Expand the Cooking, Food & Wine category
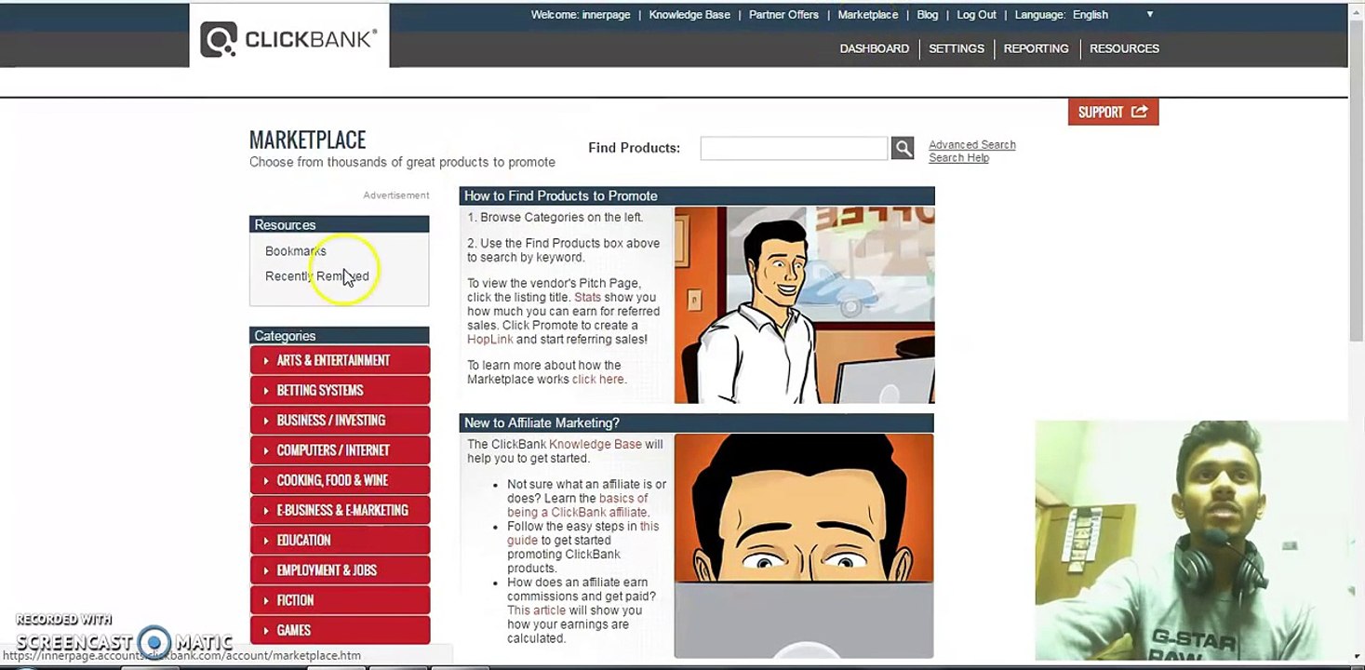1365x670 pixels. 340,480
